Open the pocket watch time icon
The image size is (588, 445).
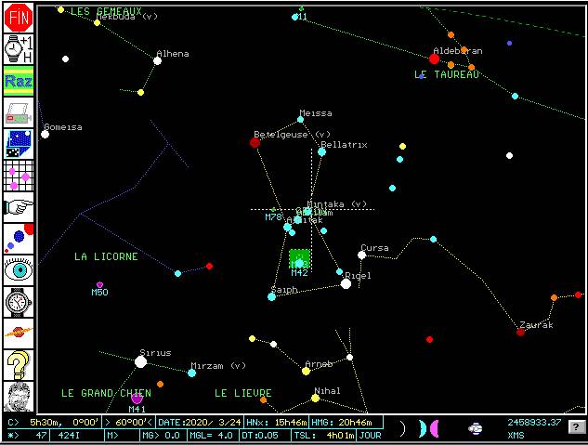pyautogui.click(x=19, y=302)
